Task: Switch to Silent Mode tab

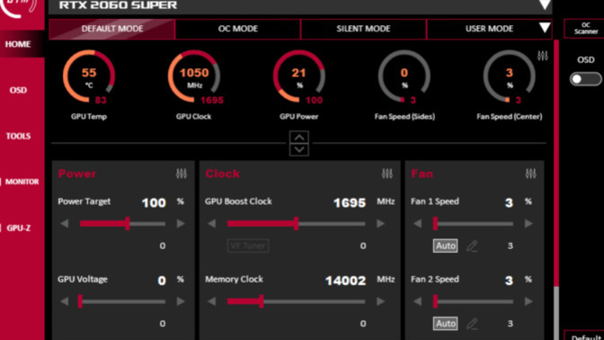Action: pyautogui.click(x=363, y=29)
